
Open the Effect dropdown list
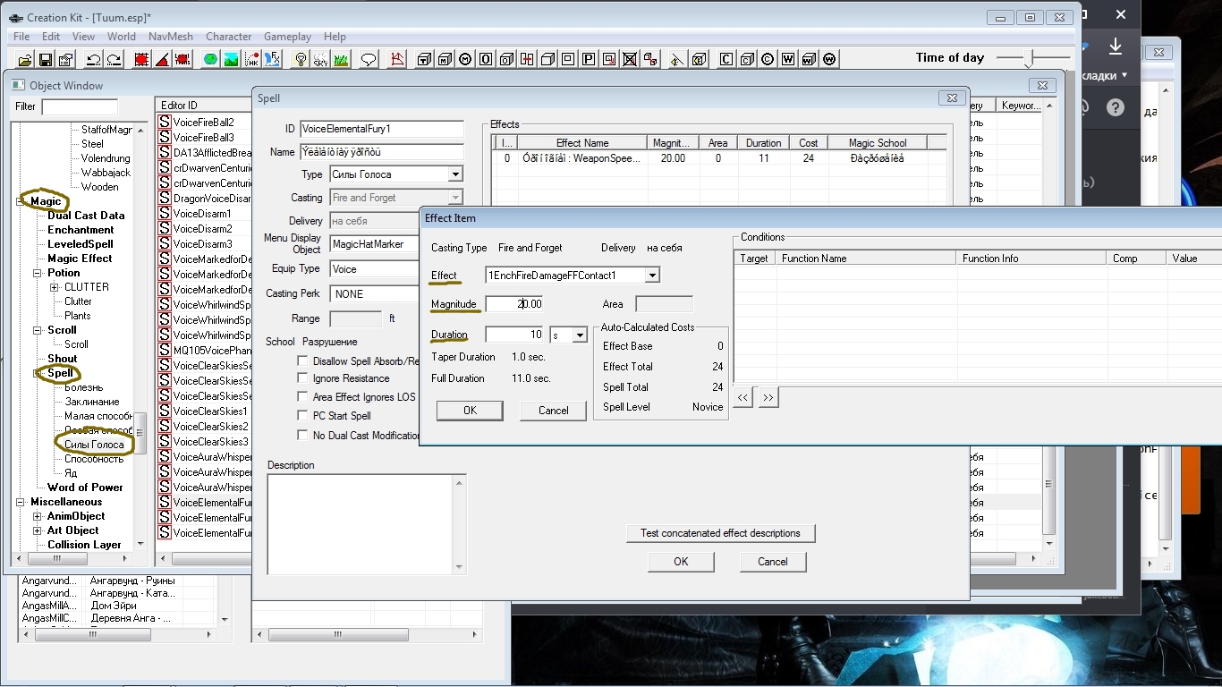[652, 276]
